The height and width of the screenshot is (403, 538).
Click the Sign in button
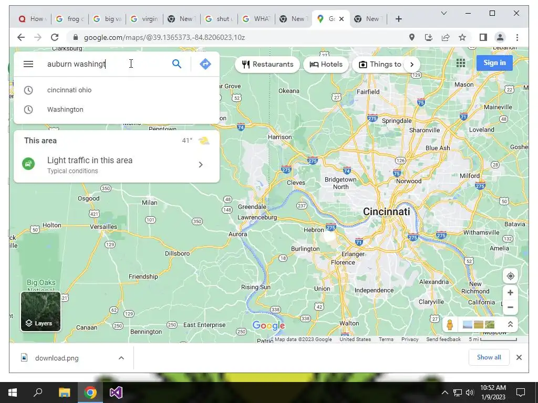click(494, 63)
